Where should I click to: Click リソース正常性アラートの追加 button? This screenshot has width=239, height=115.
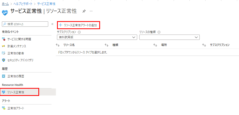pos(79,25)
